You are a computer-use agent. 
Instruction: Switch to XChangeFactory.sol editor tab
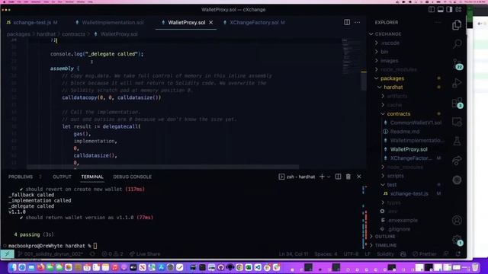(x=254, y=22)
